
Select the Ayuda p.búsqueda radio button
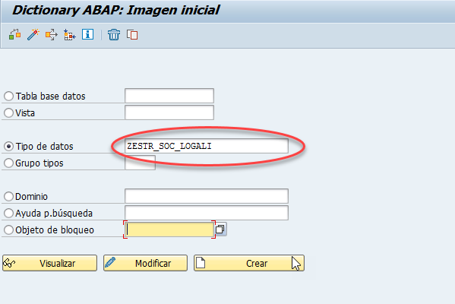tap(8, 213)
